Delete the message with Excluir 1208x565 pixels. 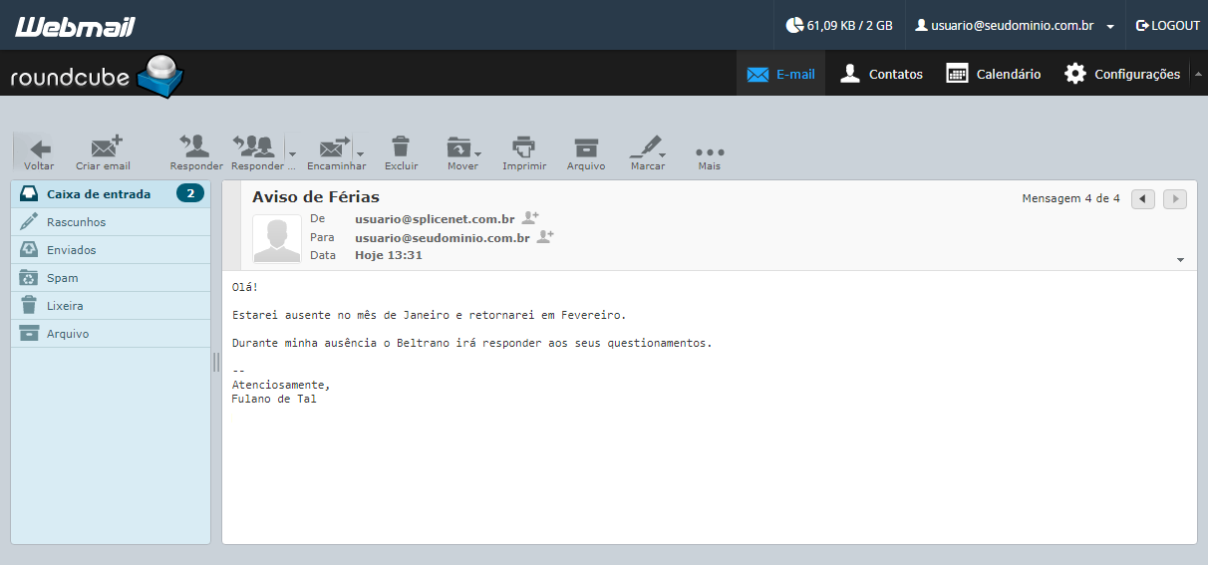[401, 152]
